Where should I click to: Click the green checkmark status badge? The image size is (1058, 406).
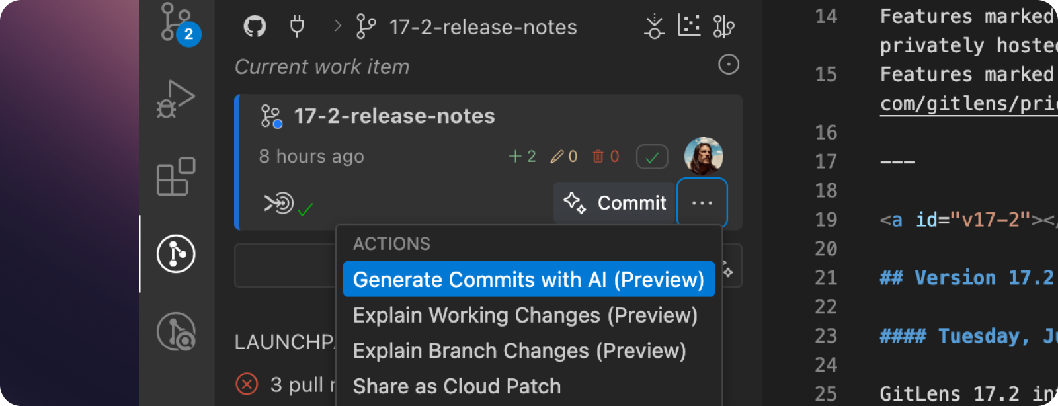(x=652, y=157)
